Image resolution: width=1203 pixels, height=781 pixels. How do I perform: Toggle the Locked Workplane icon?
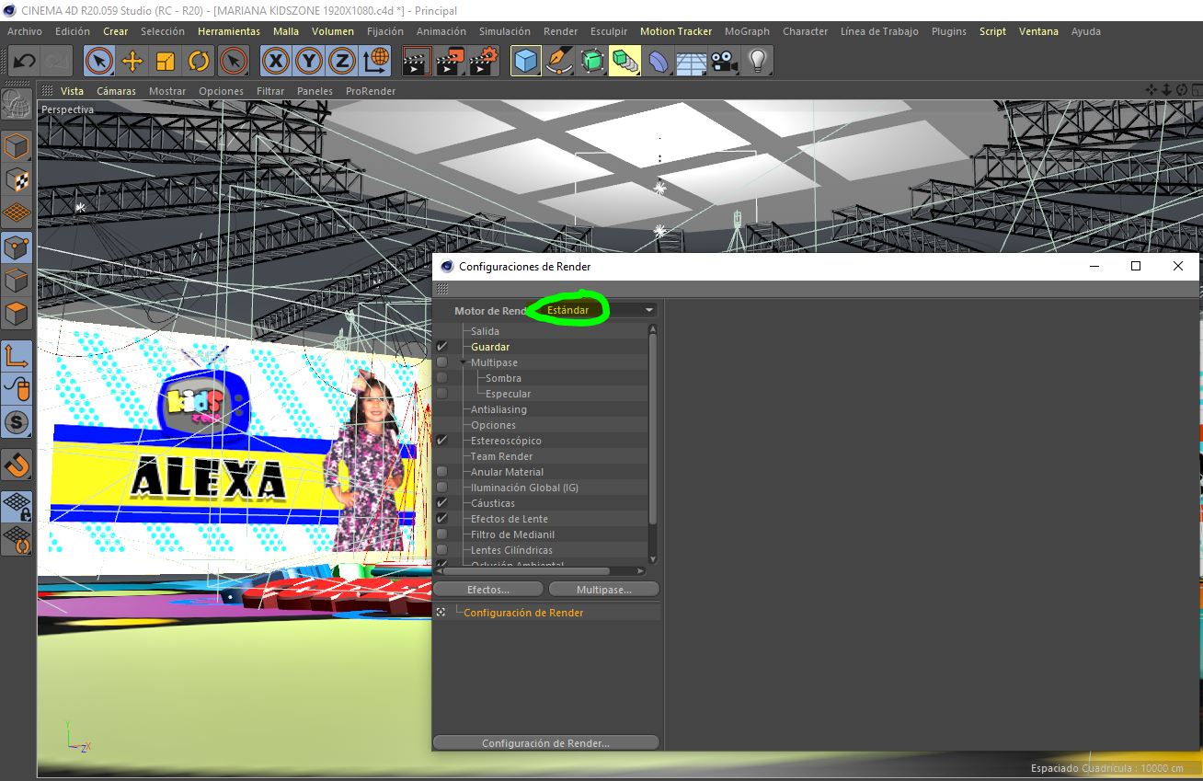(17, 506)
